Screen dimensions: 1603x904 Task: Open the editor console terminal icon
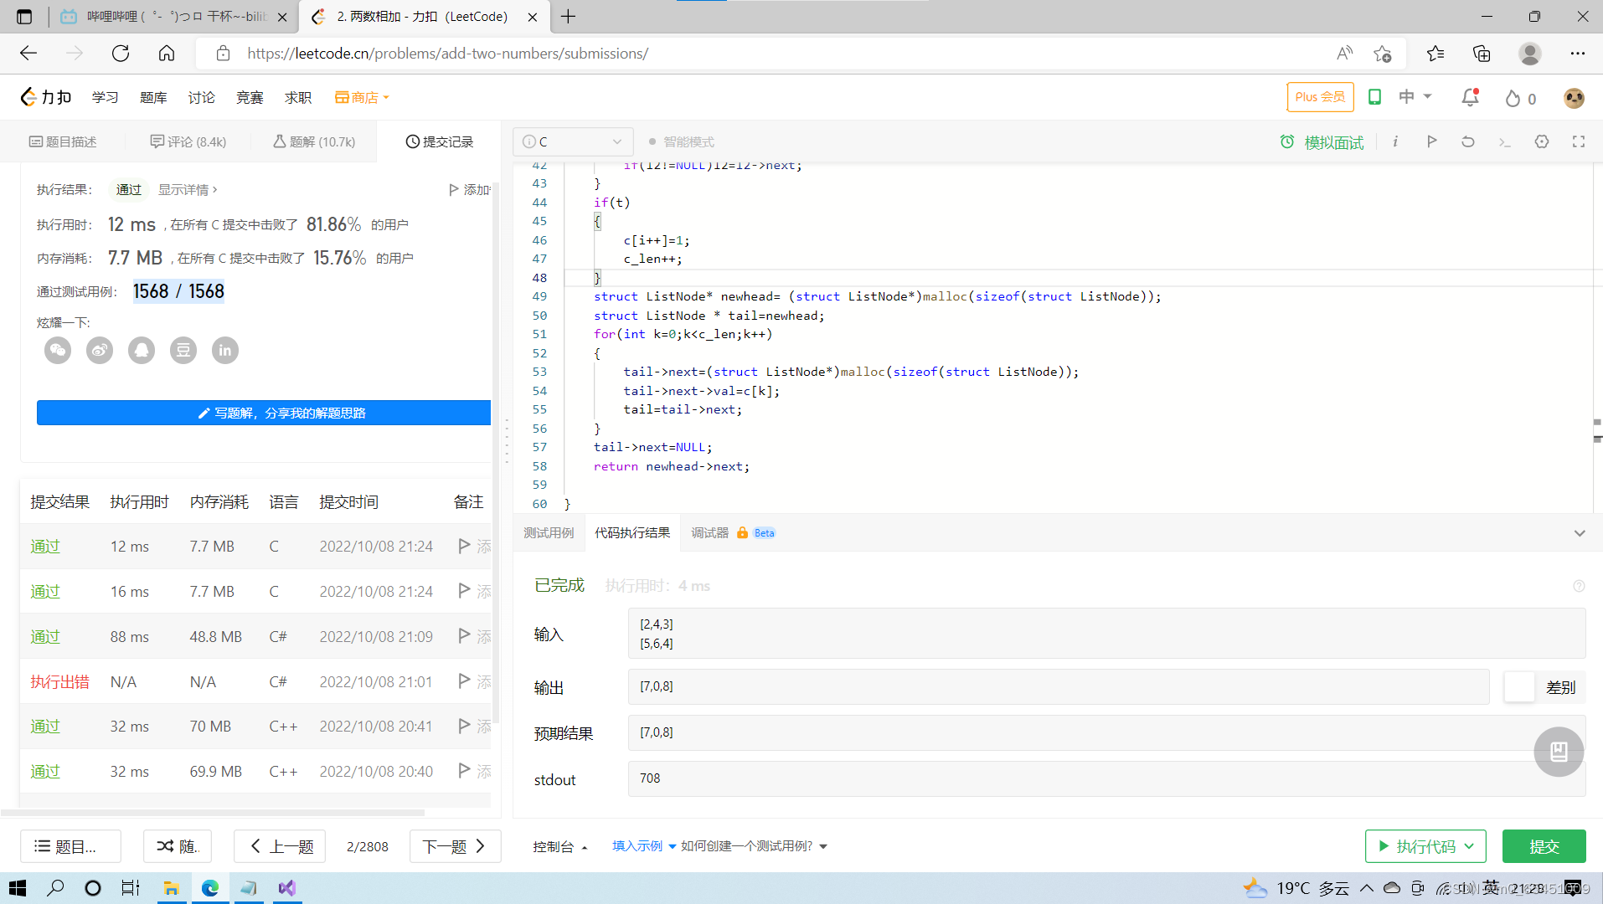(1505, 141)
